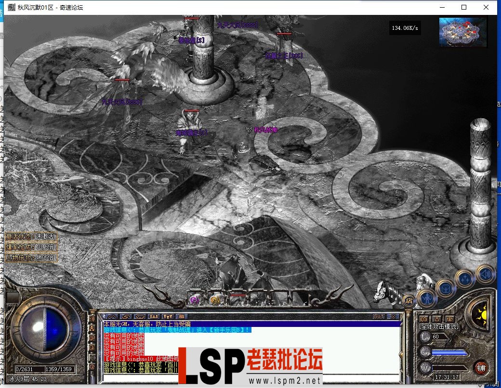
Task: Open the 店 shop round button
Action: [409, 300]
